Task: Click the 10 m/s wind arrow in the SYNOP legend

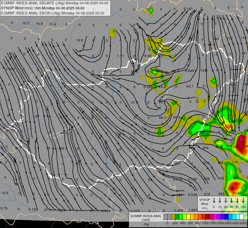Action: click(x=220, y=200)
